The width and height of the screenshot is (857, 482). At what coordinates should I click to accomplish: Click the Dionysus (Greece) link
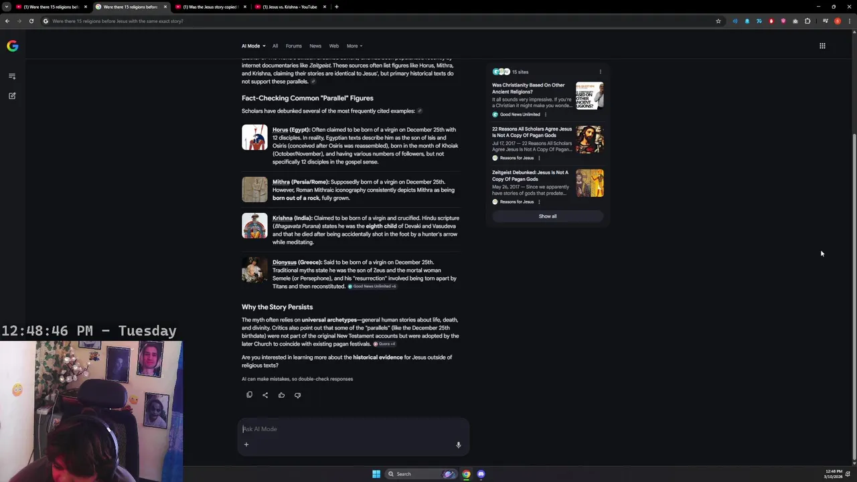[297, 262]
